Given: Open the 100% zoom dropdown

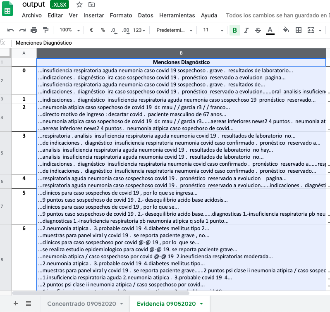Looking at the screenshot, I should point(69,30).
